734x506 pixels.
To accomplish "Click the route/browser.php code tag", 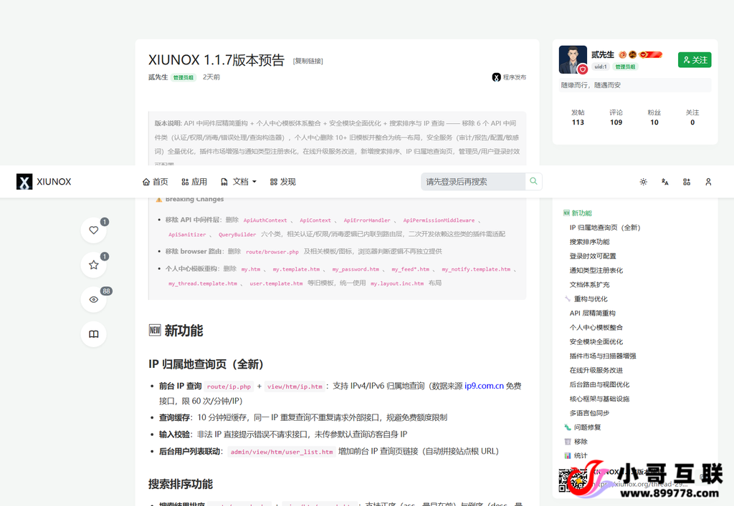I will coord(272,252).
